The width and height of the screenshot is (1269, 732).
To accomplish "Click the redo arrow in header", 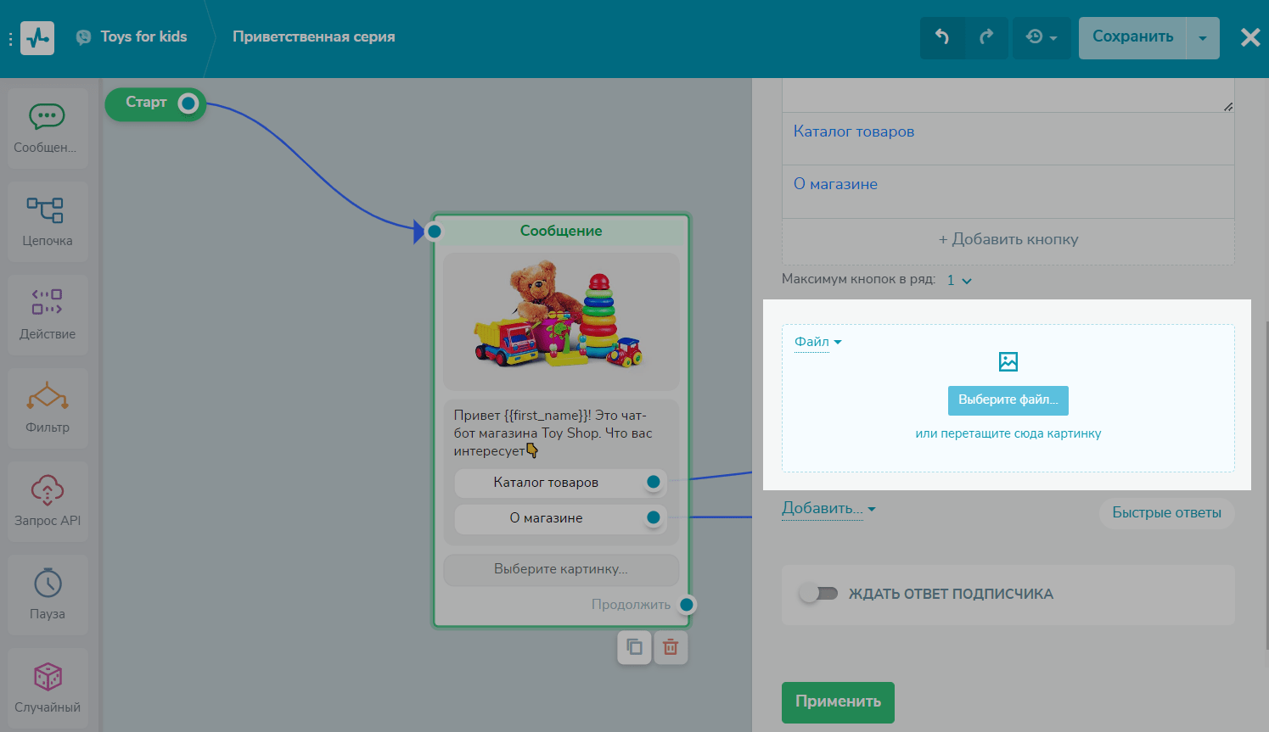I will (986, 37).
